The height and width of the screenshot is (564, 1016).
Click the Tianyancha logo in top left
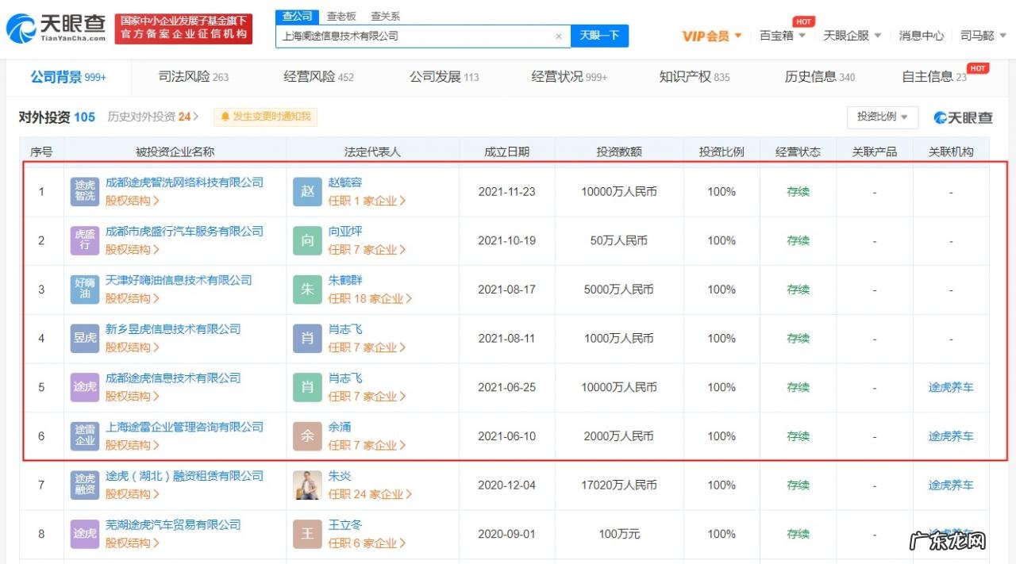52,25
